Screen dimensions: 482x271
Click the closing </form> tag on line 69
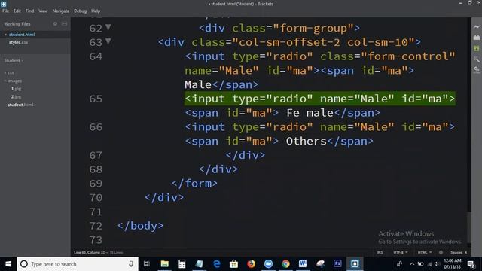(194, 184)
